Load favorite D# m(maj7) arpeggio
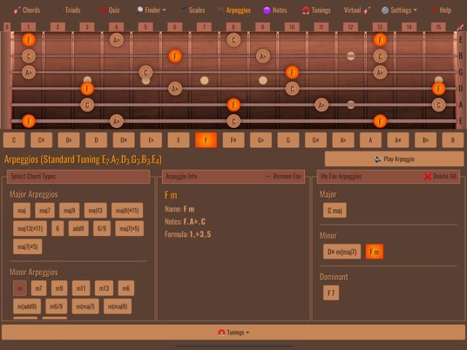The width and height of the screenshot is (467, 350). [342, 252]
